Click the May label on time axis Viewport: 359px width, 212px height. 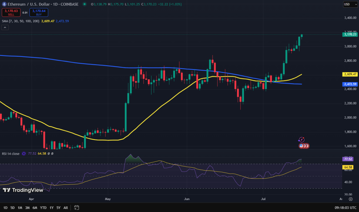(x=108, y=199)
